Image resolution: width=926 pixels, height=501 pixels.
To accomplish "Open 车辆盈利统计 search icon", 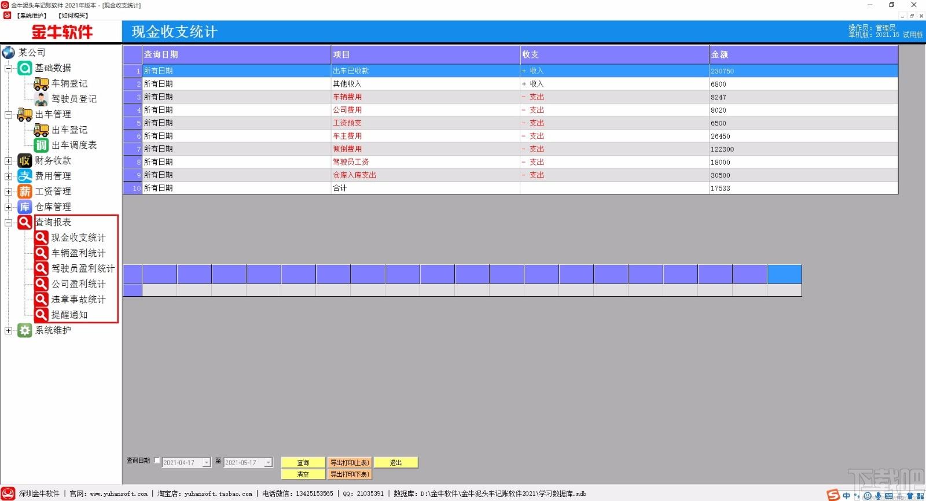I will coord(41,253).
